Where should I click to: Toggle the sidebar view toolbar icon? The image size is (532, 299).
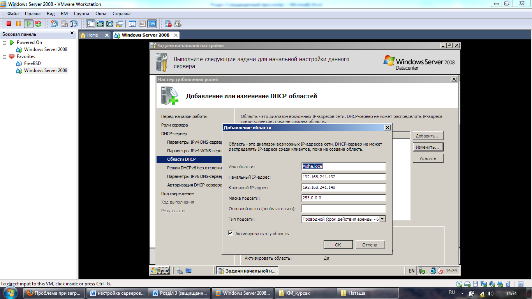[90, 24]
